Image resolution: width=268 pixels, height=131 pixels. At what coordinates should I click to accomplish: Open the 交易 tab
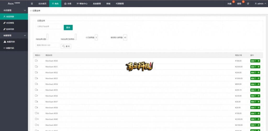pos(68,4)
